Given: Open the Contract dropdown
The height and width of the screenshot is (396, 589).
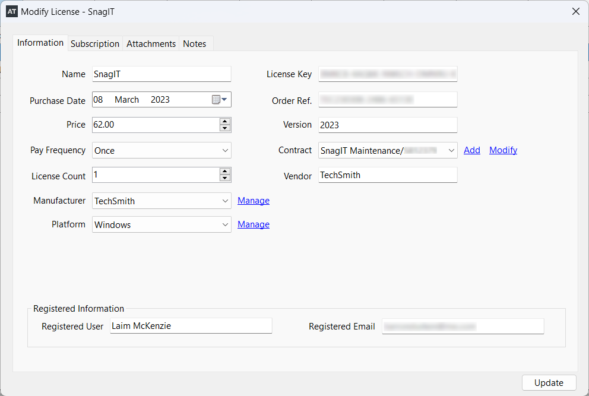Looking at the screenshot, I should pos(451,151).
